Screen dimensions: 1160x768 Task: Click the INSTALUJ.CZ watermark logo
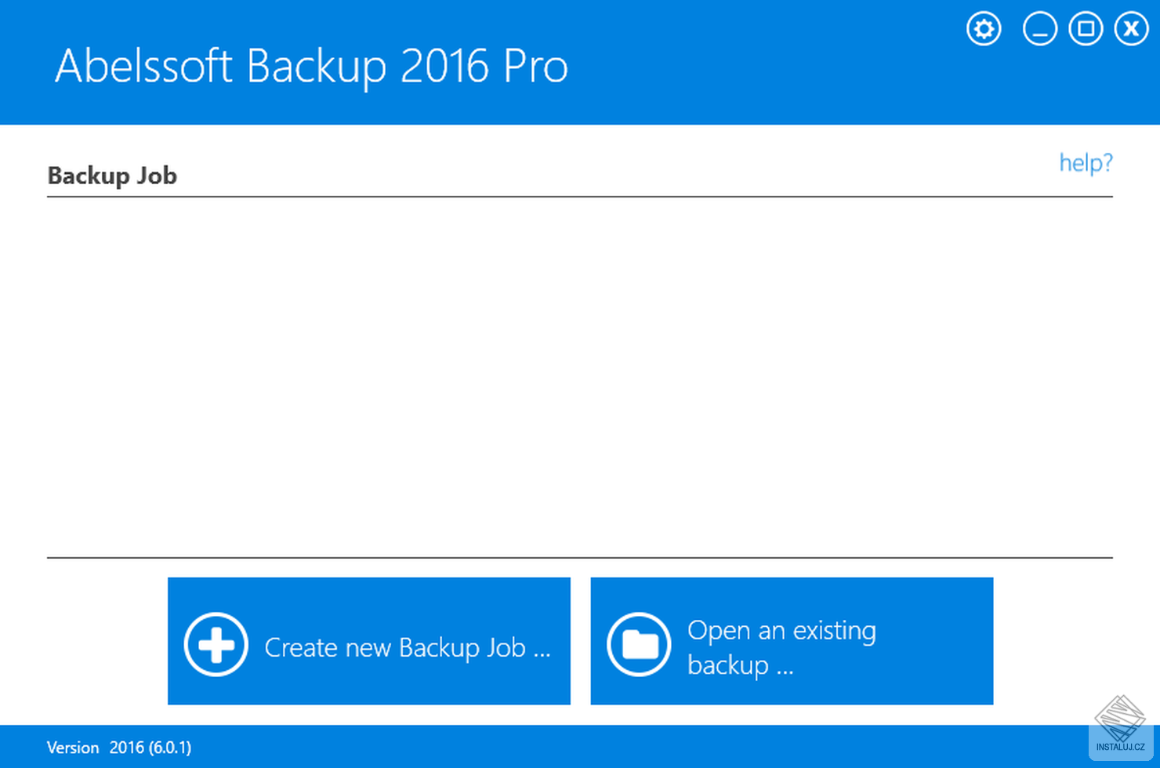[1120, 726]
